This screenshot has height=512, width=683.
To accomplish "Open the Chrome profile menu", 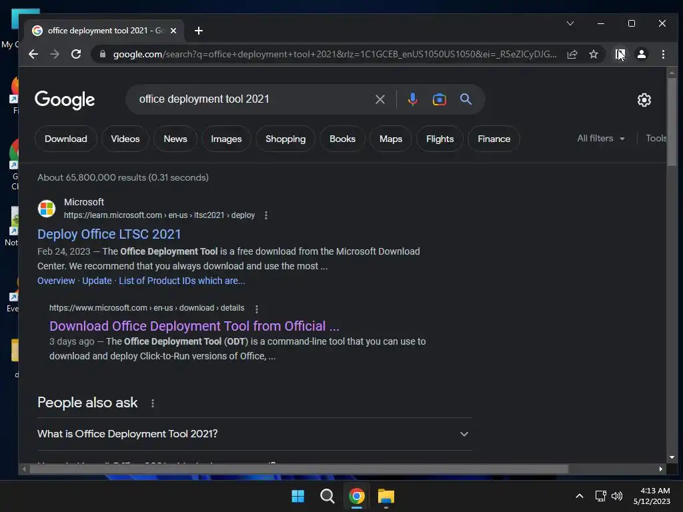I will click(x=641, y=55).
